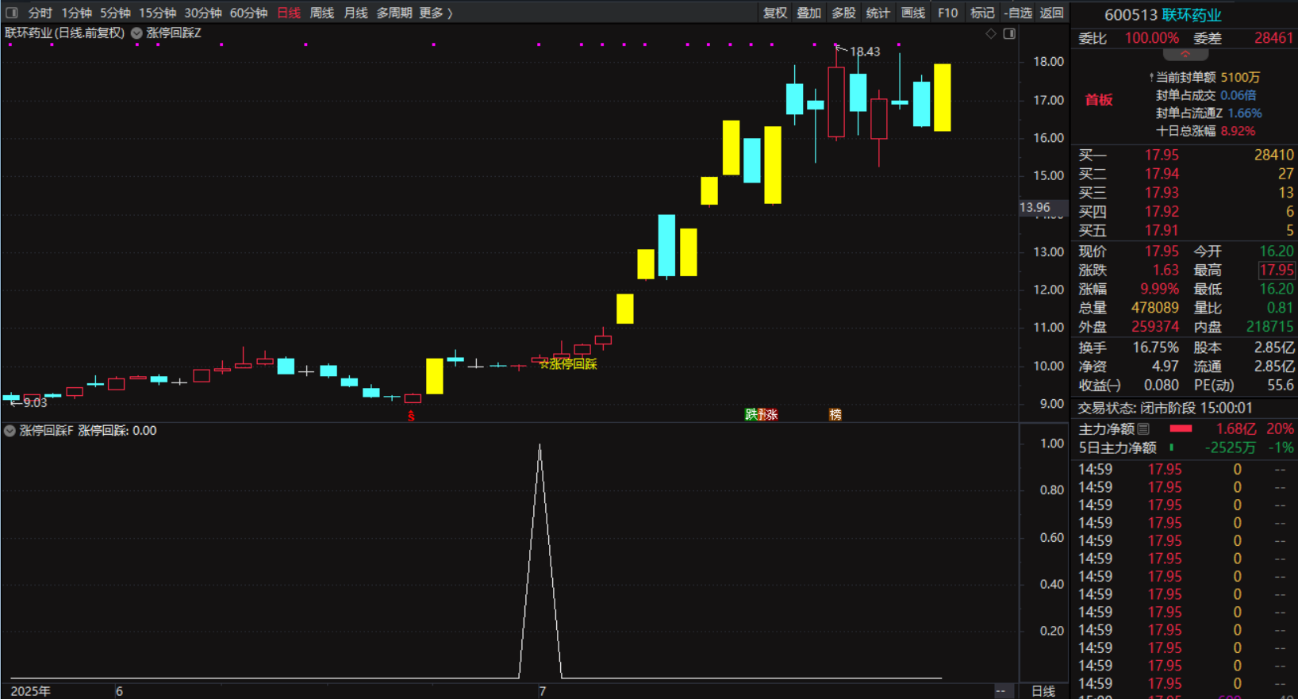Click the green 跌 marker icon
Viewport: 1298px width, 699px height.
pos(751,414)
